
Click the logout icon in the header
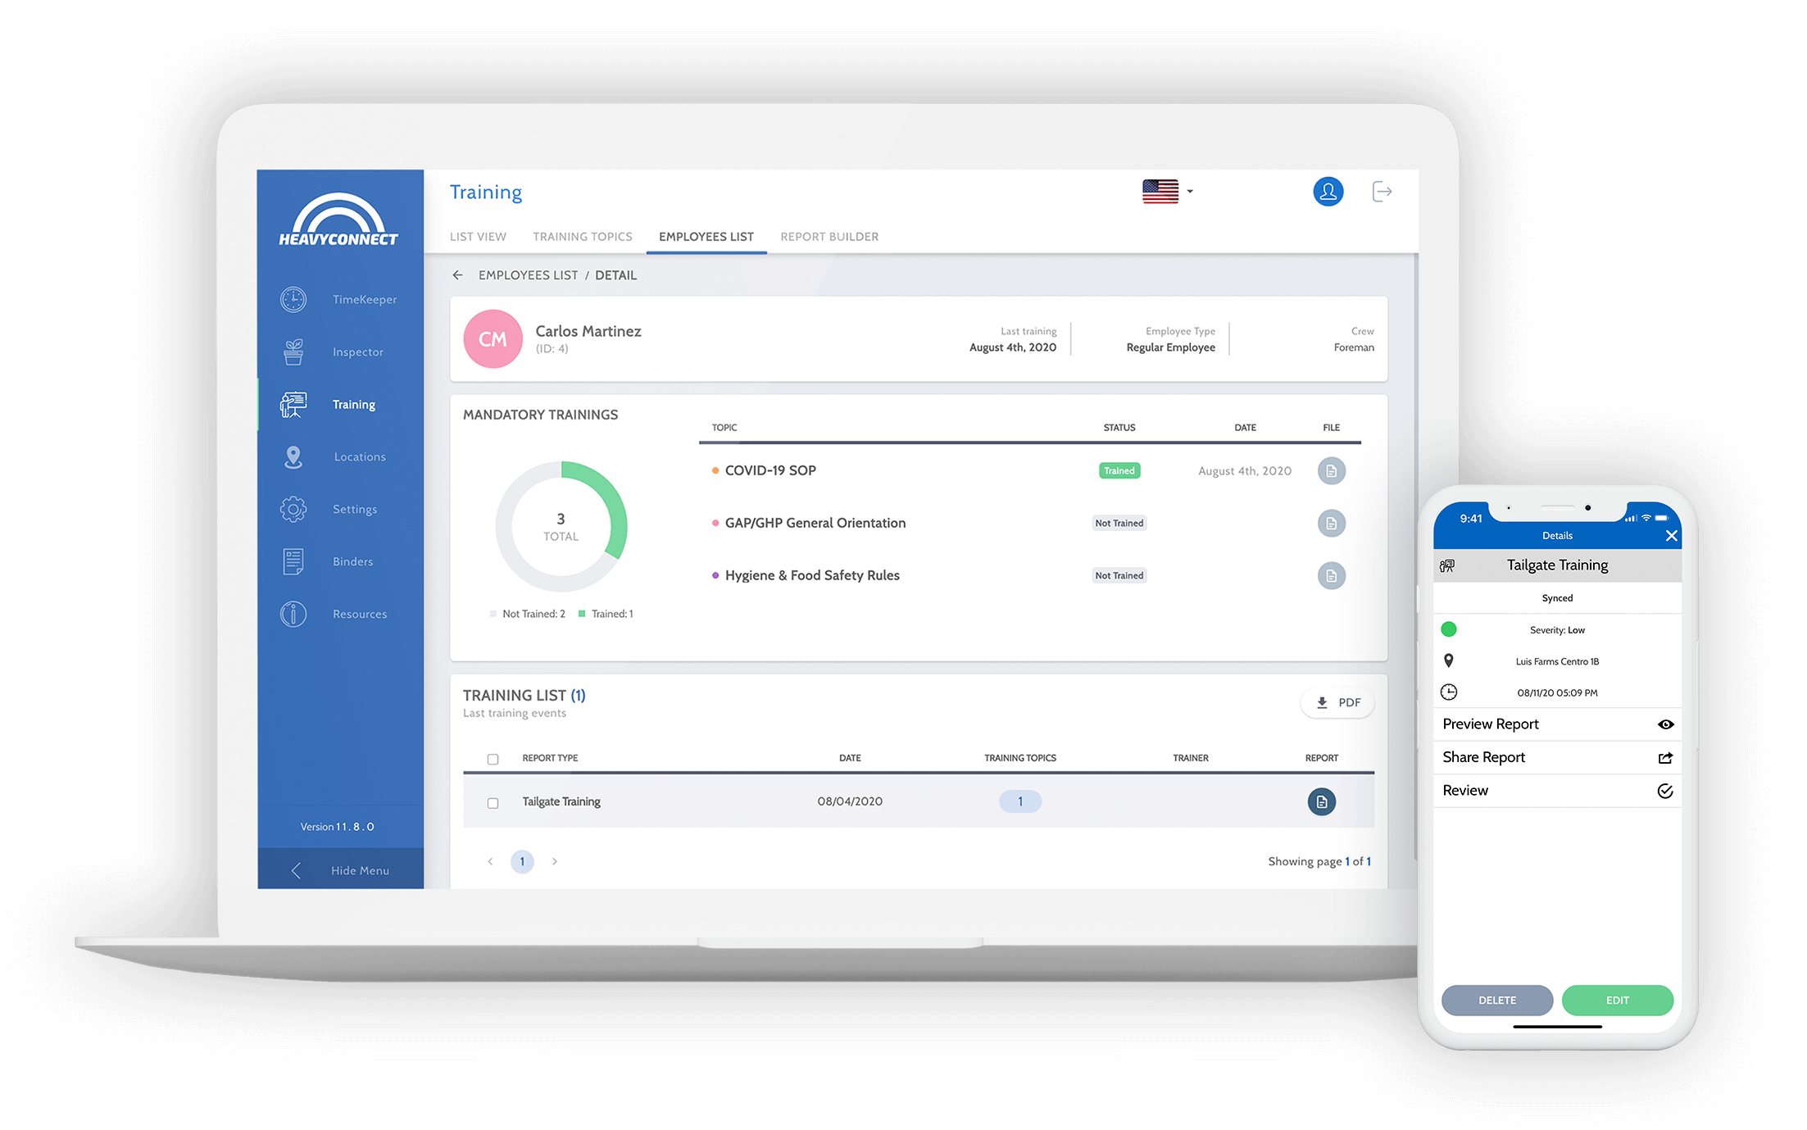[x=1382, y=192]
